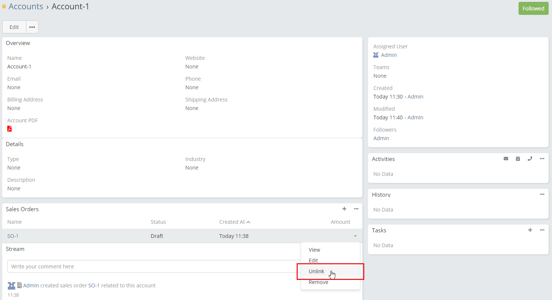
Task: Expand the Sales Orders panel options menu
Action: click(356, 209)
